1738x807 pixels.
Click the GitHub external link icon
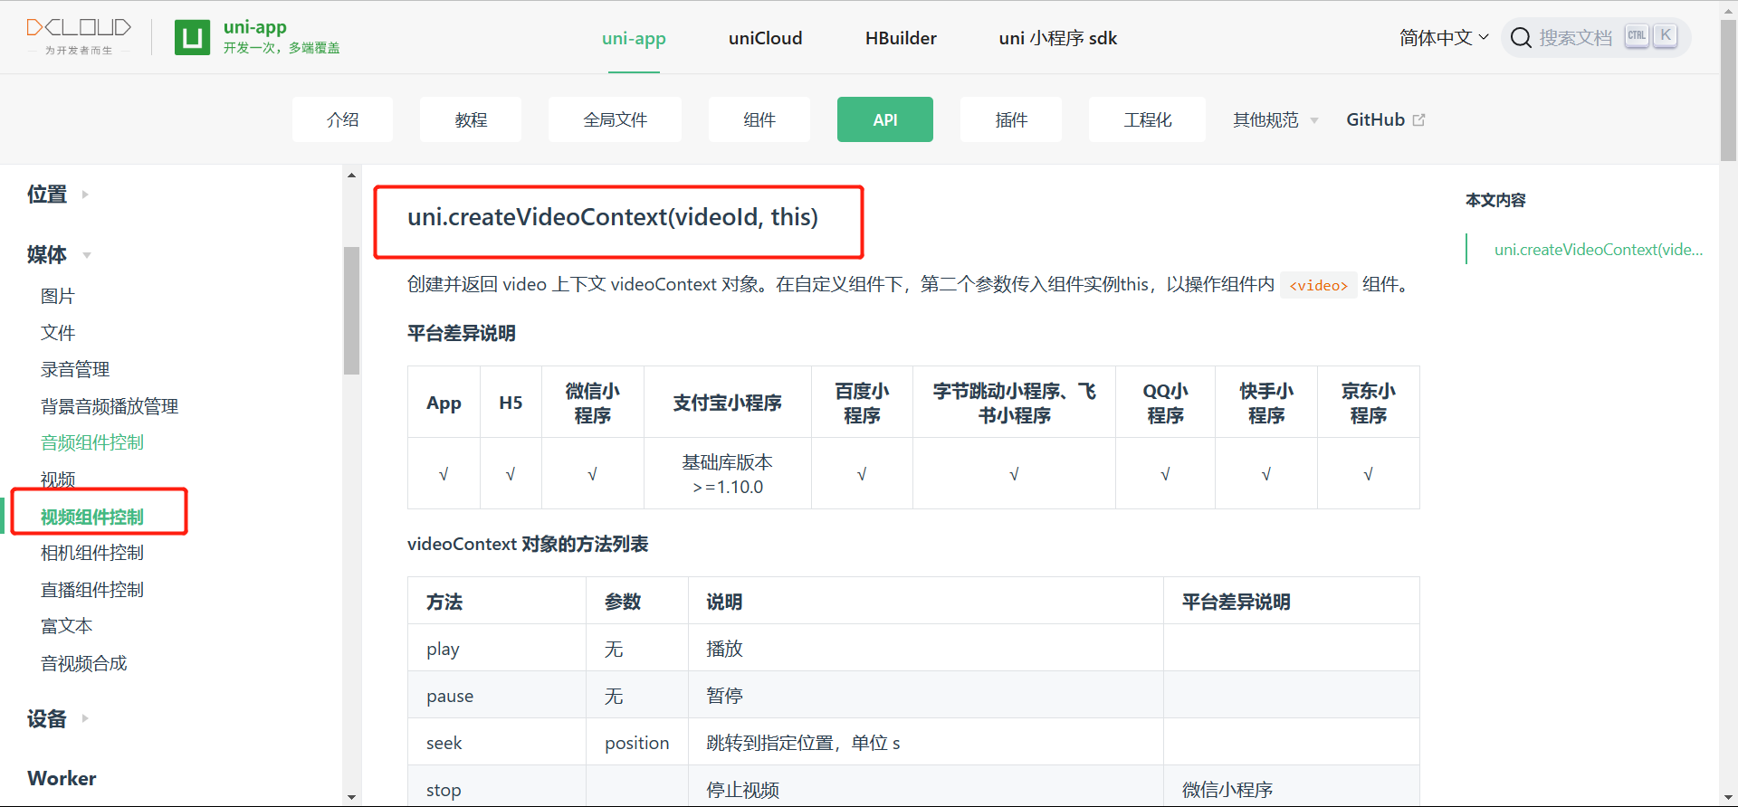click(x=1418, y=119)
